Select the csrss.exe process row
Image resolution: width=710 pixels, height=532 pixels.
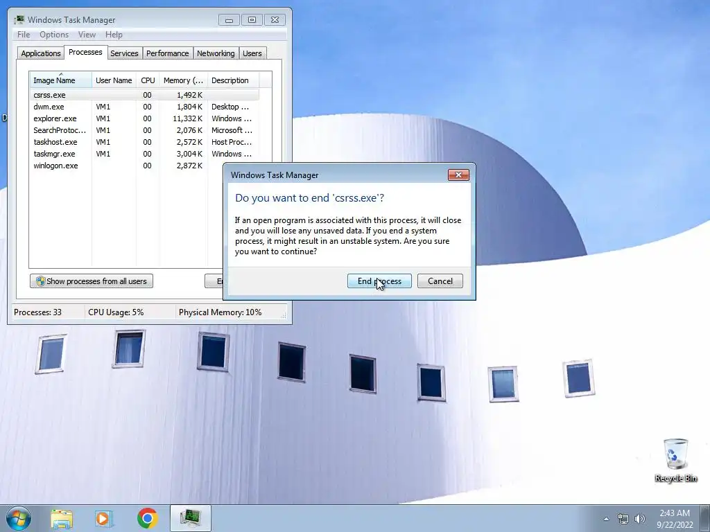144,95
